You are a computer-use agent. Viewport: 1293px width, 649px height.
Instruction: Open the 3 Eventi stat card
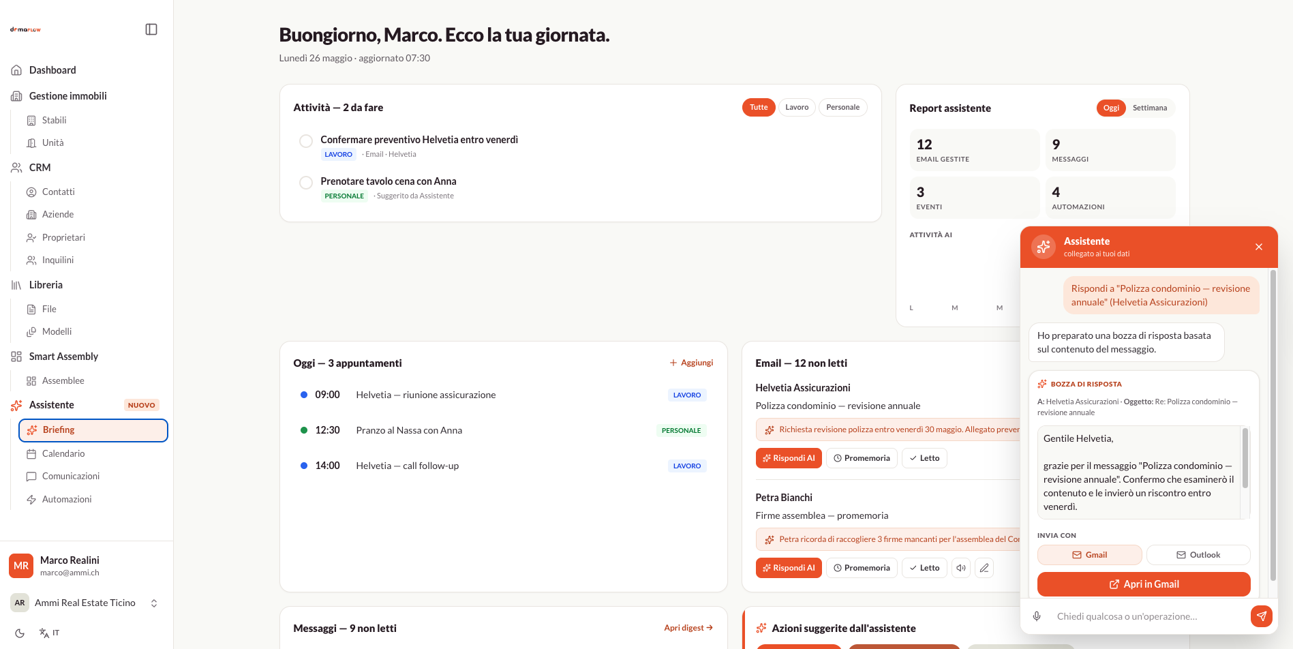pyautogui.click(x=974, y=198)
